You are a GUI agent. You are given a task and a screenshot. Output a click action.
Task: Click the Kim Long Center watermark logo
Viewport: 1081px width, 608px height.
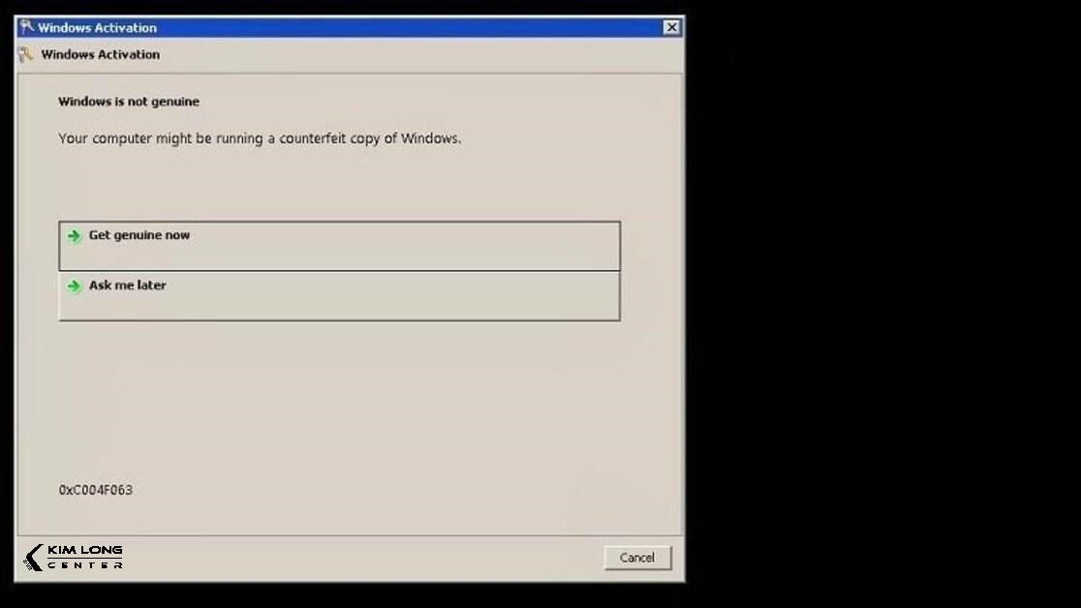coord(73,557)
